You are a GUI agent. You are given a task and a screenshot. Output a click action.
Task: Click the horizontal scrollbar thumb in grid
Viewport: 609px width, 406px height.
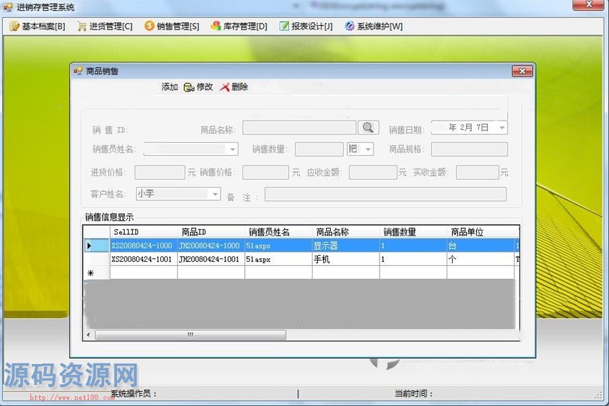click(190, 335)
